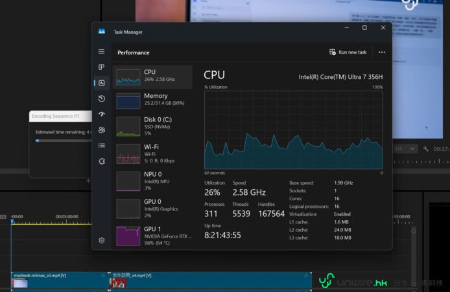
Task: Click the L3 cache 18.0 MB value
Action: tap(342, 238)
